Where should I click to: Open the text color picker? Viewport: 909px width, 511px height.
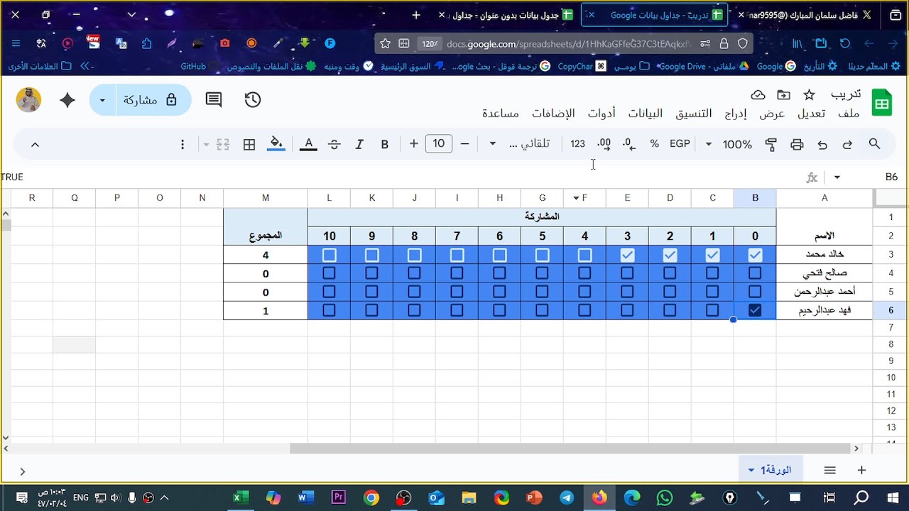tap(308, 144)
